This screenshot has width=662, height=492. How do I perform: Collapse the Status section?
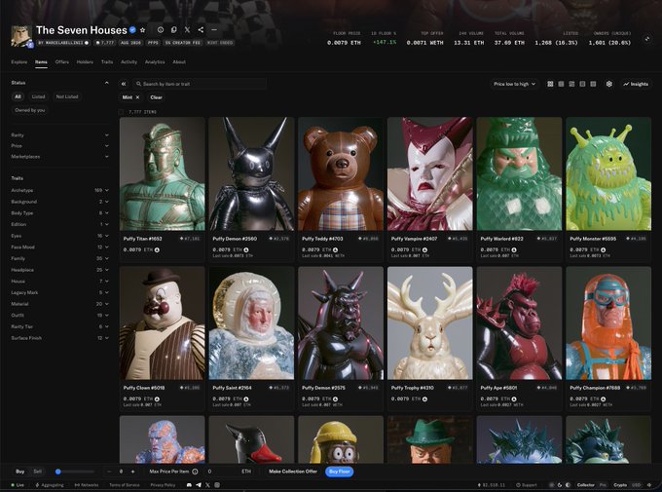107,83
